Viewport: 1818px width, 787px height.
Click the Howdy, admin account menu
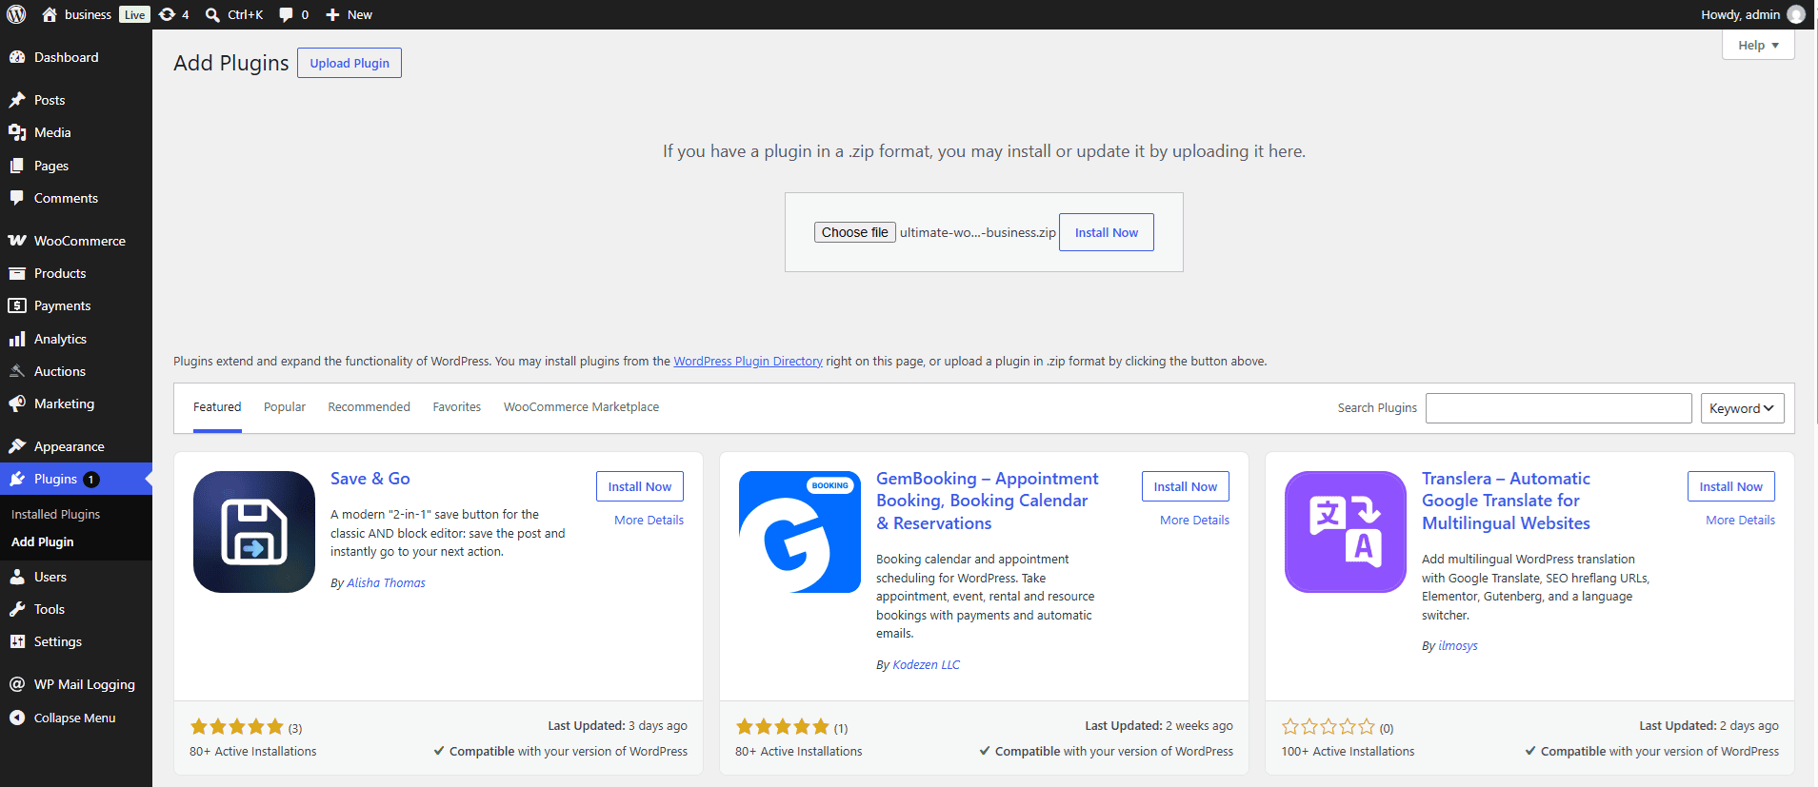tap(1752, 14)
